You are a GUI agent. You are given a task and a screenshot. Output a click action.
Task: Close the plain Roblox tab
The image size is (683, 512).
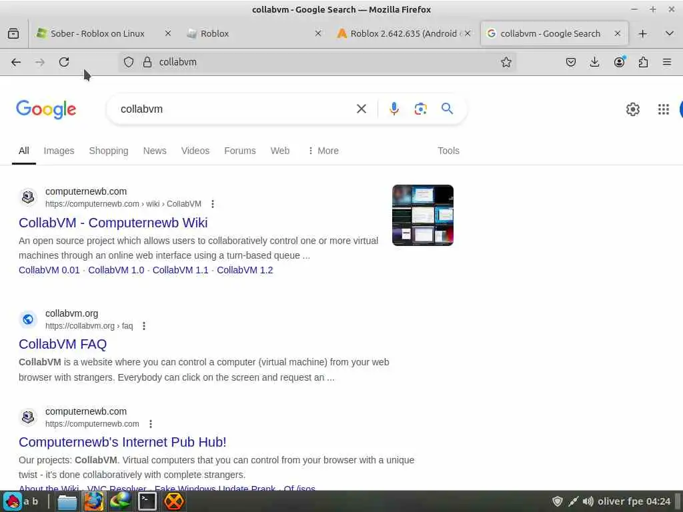point(318,33)
